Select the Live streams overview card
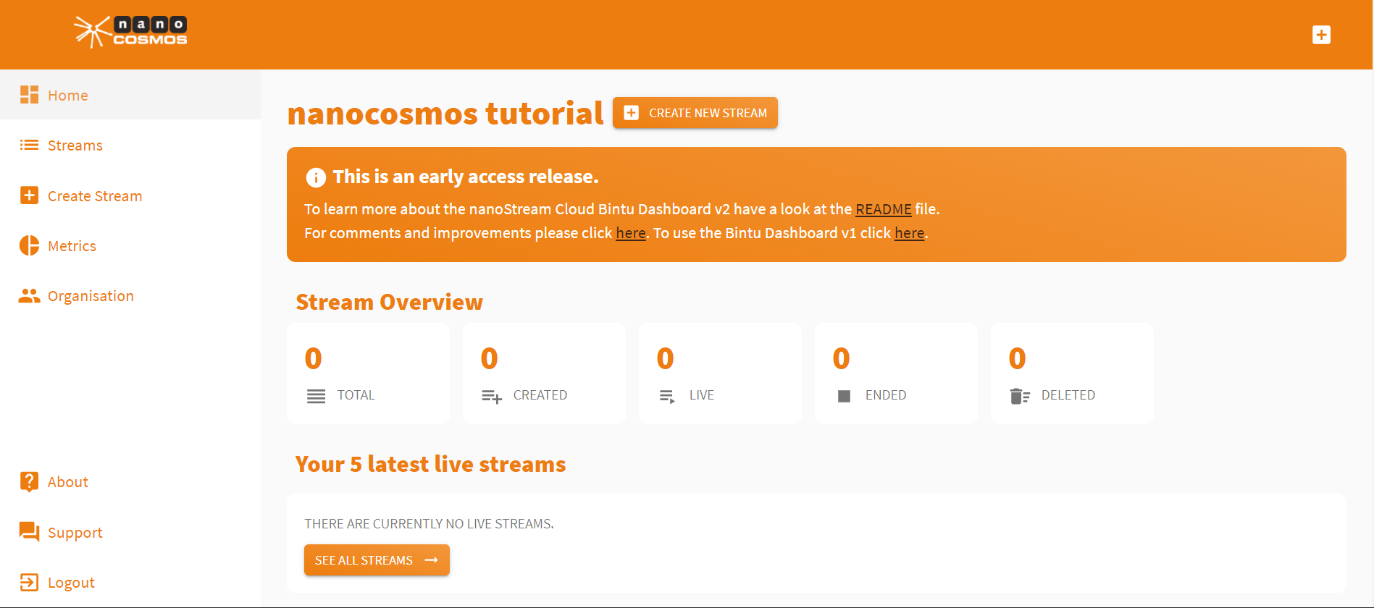The width and height of the screenshot is (1374, 608). 720,373
